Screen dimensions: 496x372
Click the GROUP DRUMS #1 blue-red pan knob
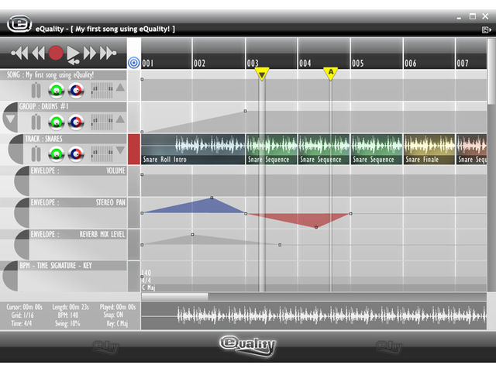[x=76, y=122]
